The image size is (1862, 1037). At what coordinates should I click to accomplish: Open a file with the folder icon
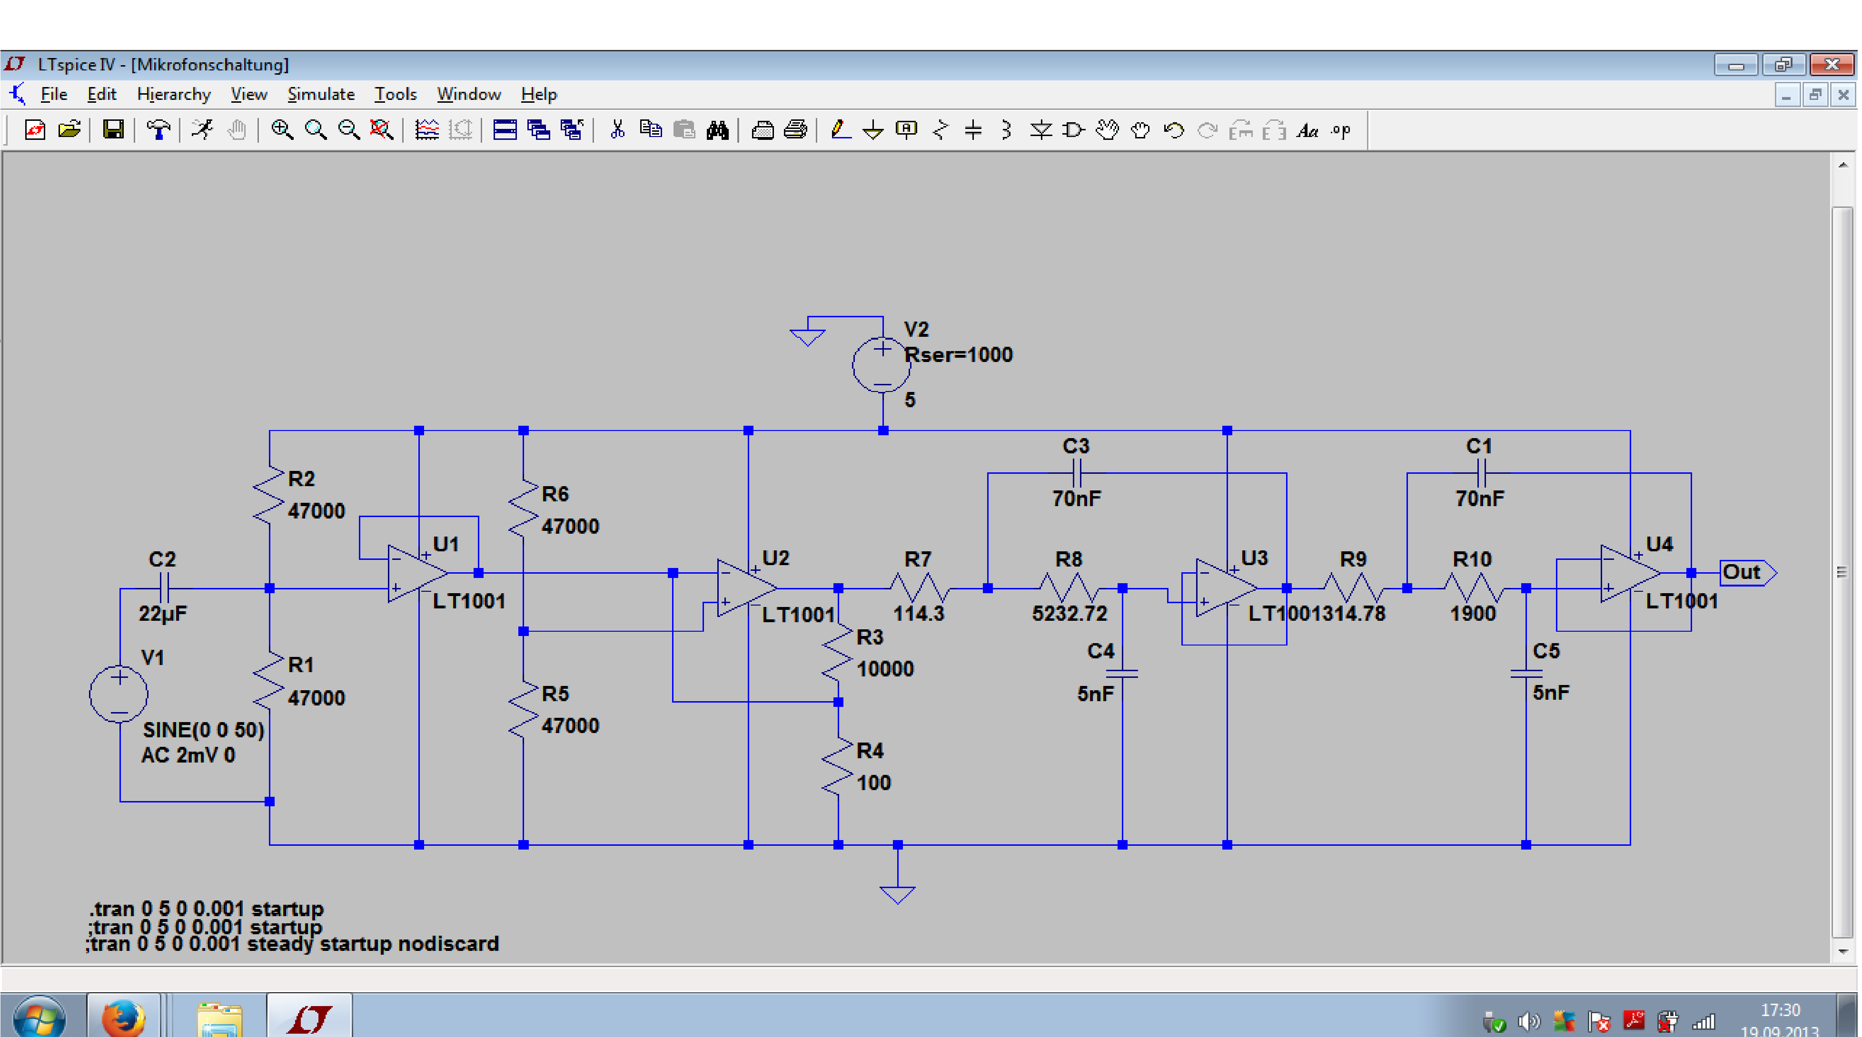point(69,130)
